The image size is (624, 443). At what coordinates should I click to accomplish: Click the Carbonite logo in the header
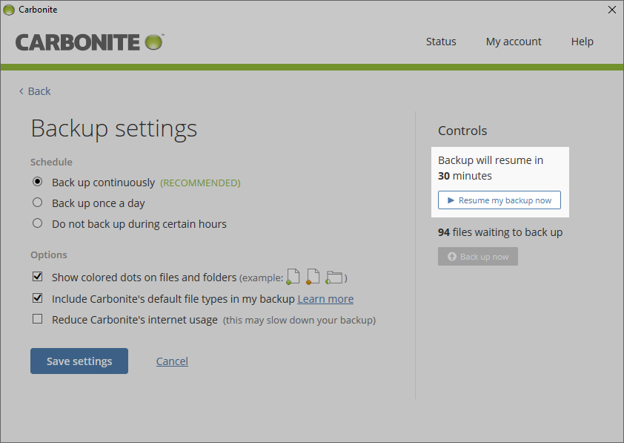89,42
